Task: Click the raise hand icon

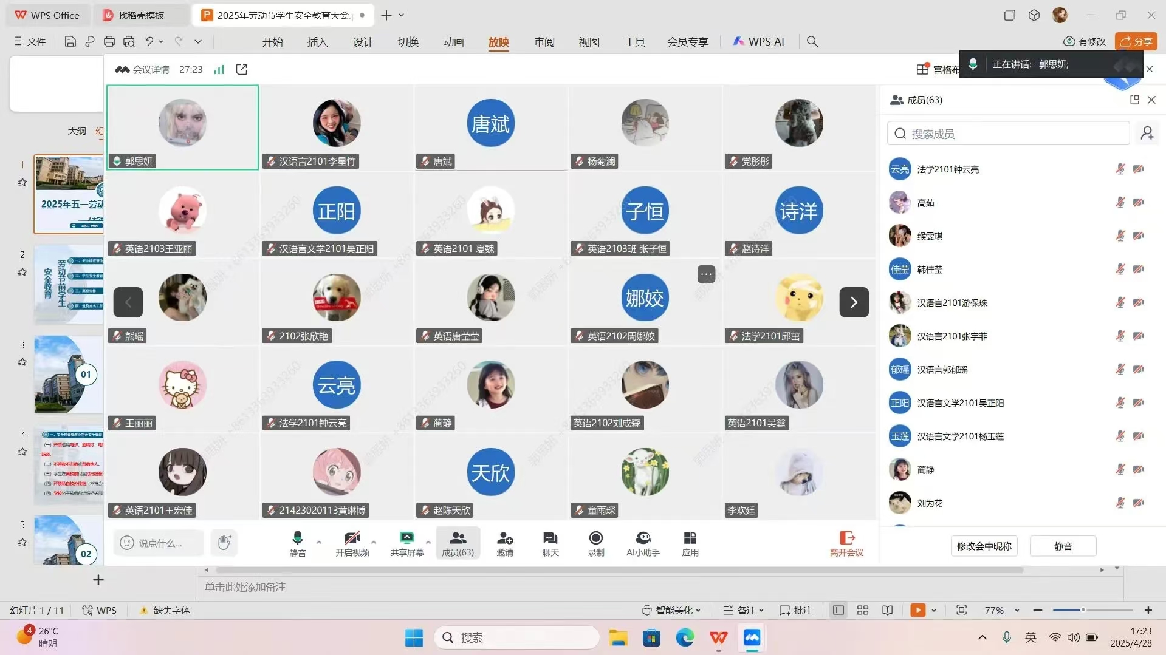Action: 224,543
